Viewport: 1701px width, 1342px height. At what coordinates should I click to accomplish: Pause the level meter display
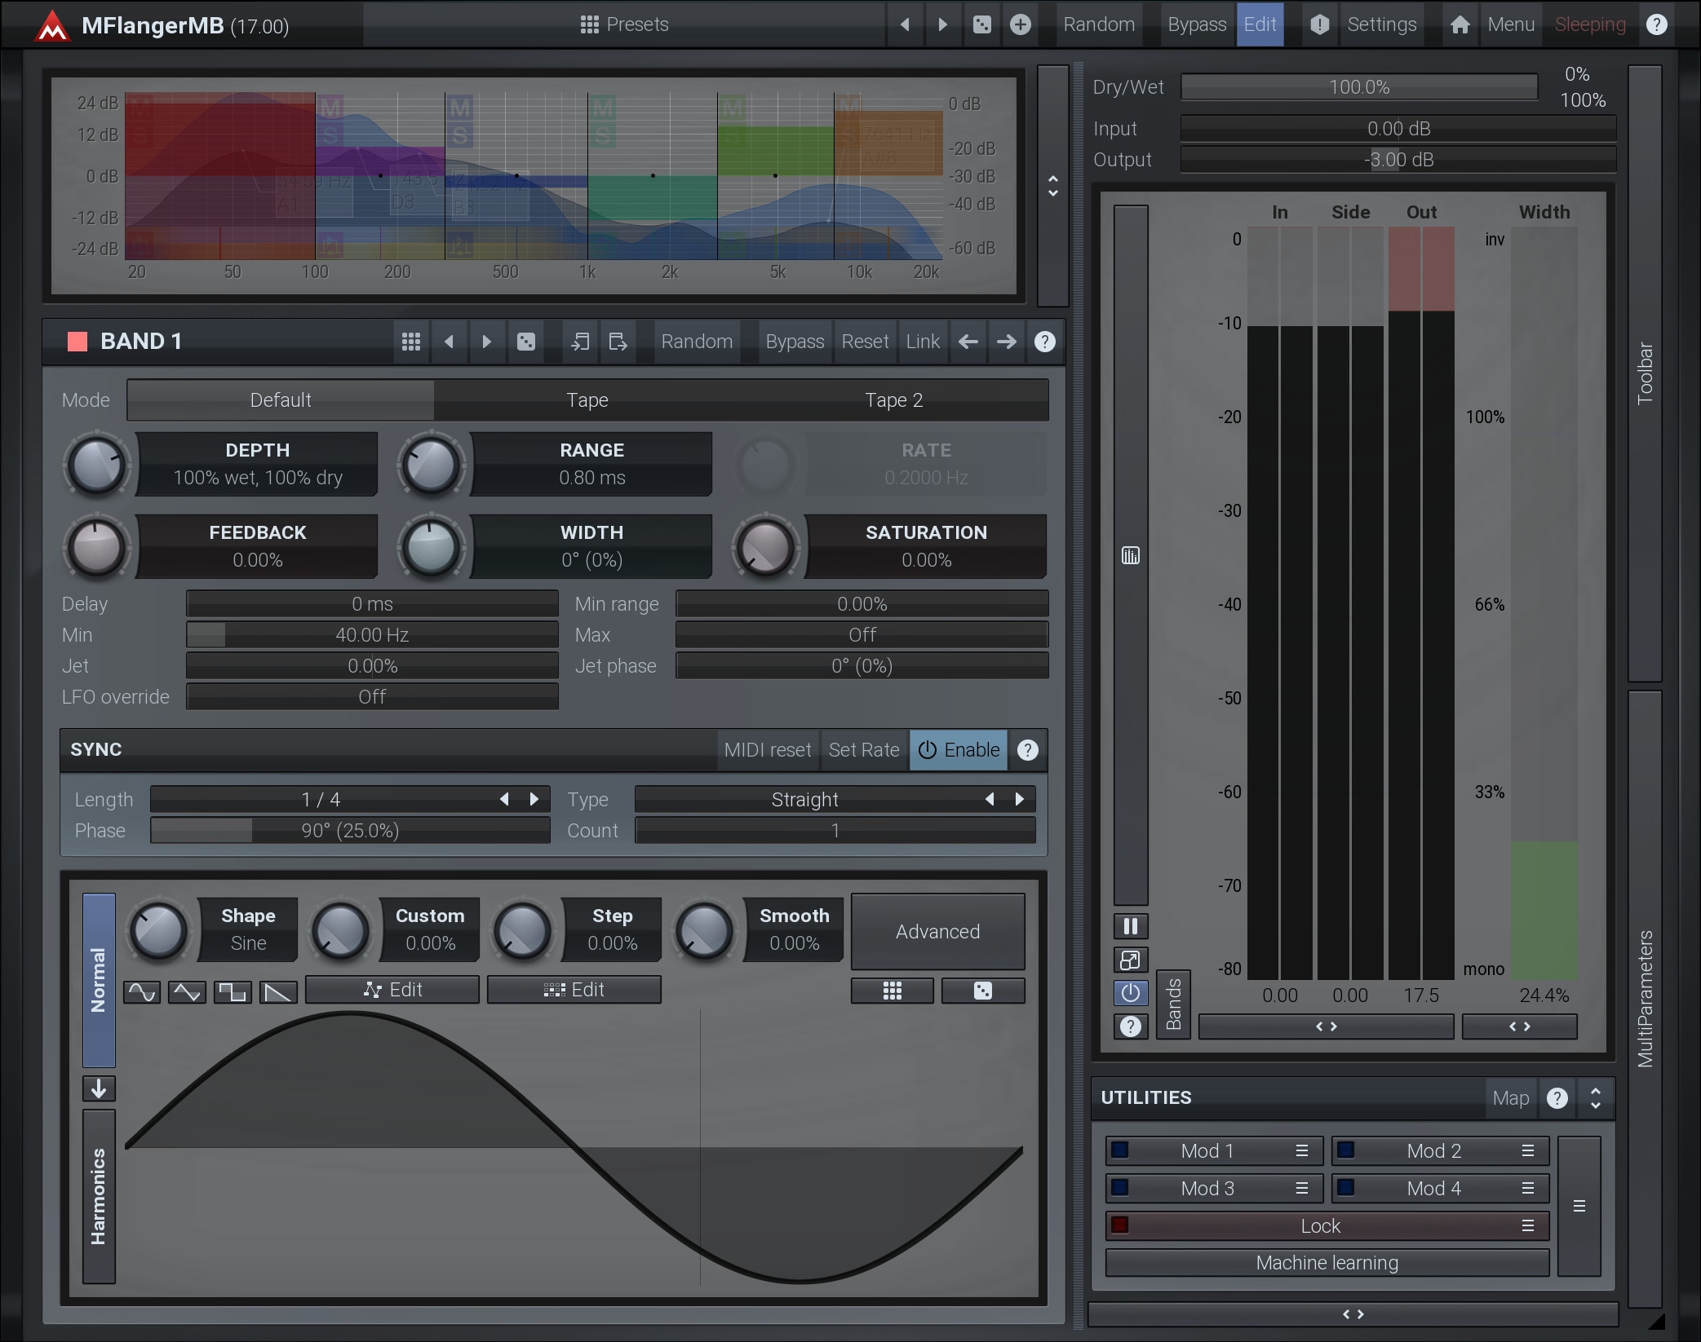pyautogui.click(x=1130, y=926)
